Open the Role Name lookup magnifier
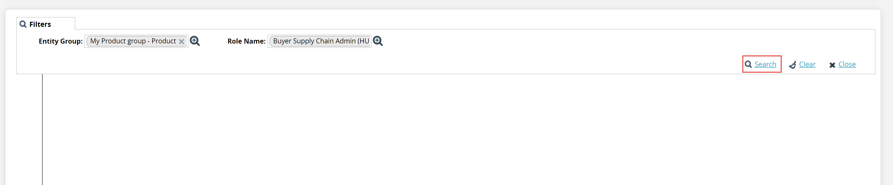The width and height of the screenshot is (893, 185). tap(378, 41)
